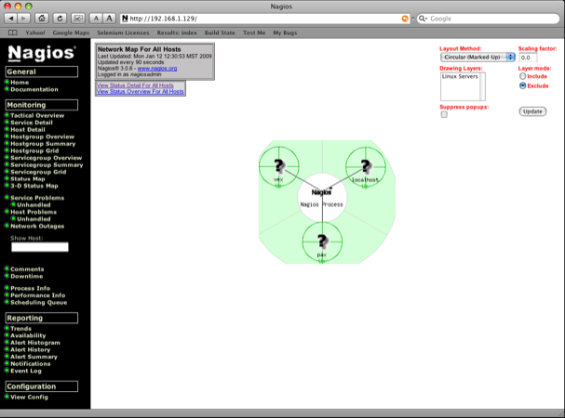
Task: Open View Status Detail For All Hosts
Action: [x=135, y=85]
